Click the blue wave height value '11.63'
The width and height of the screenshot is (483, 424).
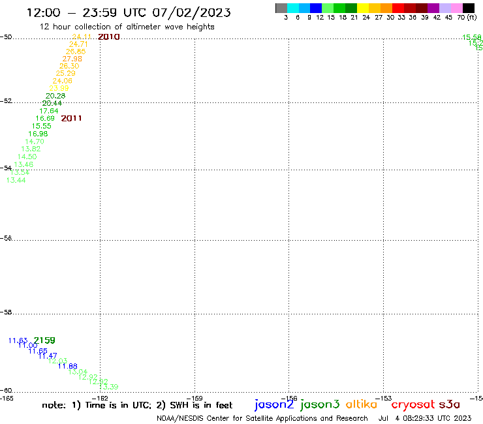point(18,341)
